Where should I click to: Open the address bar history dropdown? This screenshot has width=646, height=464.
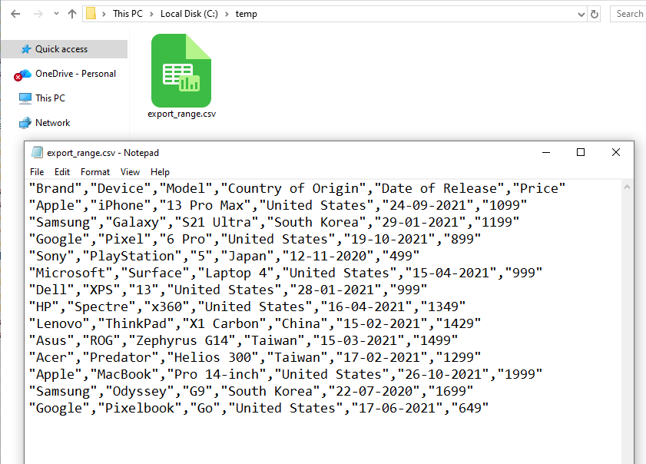pyautogui.click(x=580, y=13)
